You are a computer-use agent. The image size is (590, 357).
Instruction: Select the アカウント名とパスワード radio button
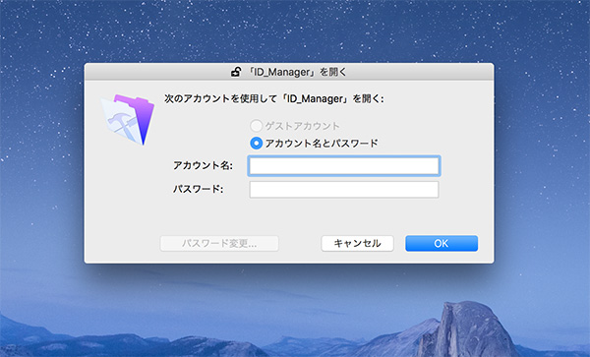coord(257,143)
